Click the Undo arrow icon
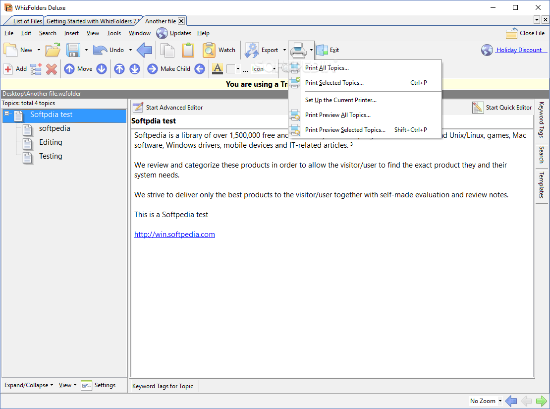 point(100,50)
